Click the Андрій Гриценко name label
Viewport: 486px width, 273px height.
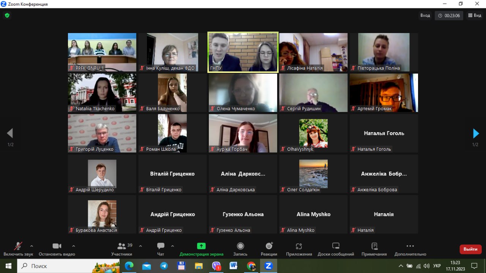pos(164,230)
